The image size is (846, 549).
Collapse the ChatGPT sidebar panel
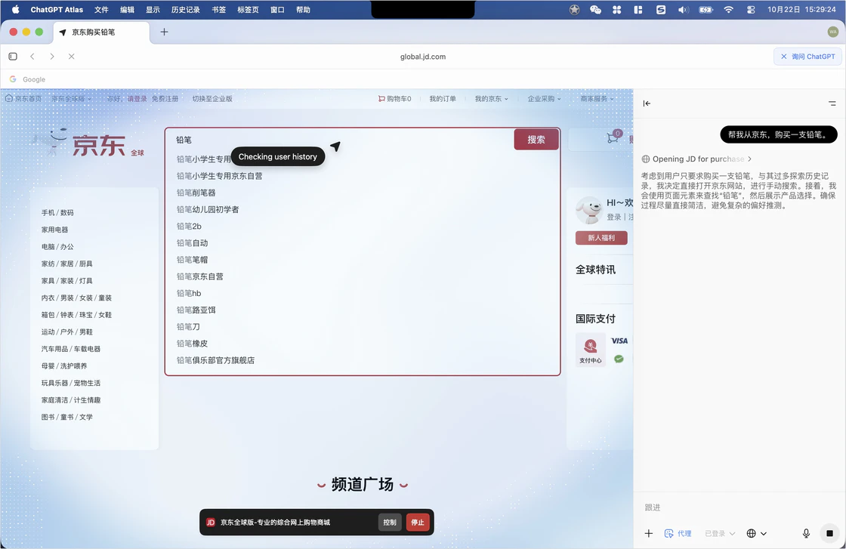[647, 103]
